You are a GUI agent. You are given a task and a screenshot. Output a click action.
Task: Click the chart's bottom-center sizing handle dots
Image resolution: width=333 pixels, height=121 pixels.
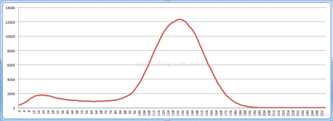click(x=167, y=120)
